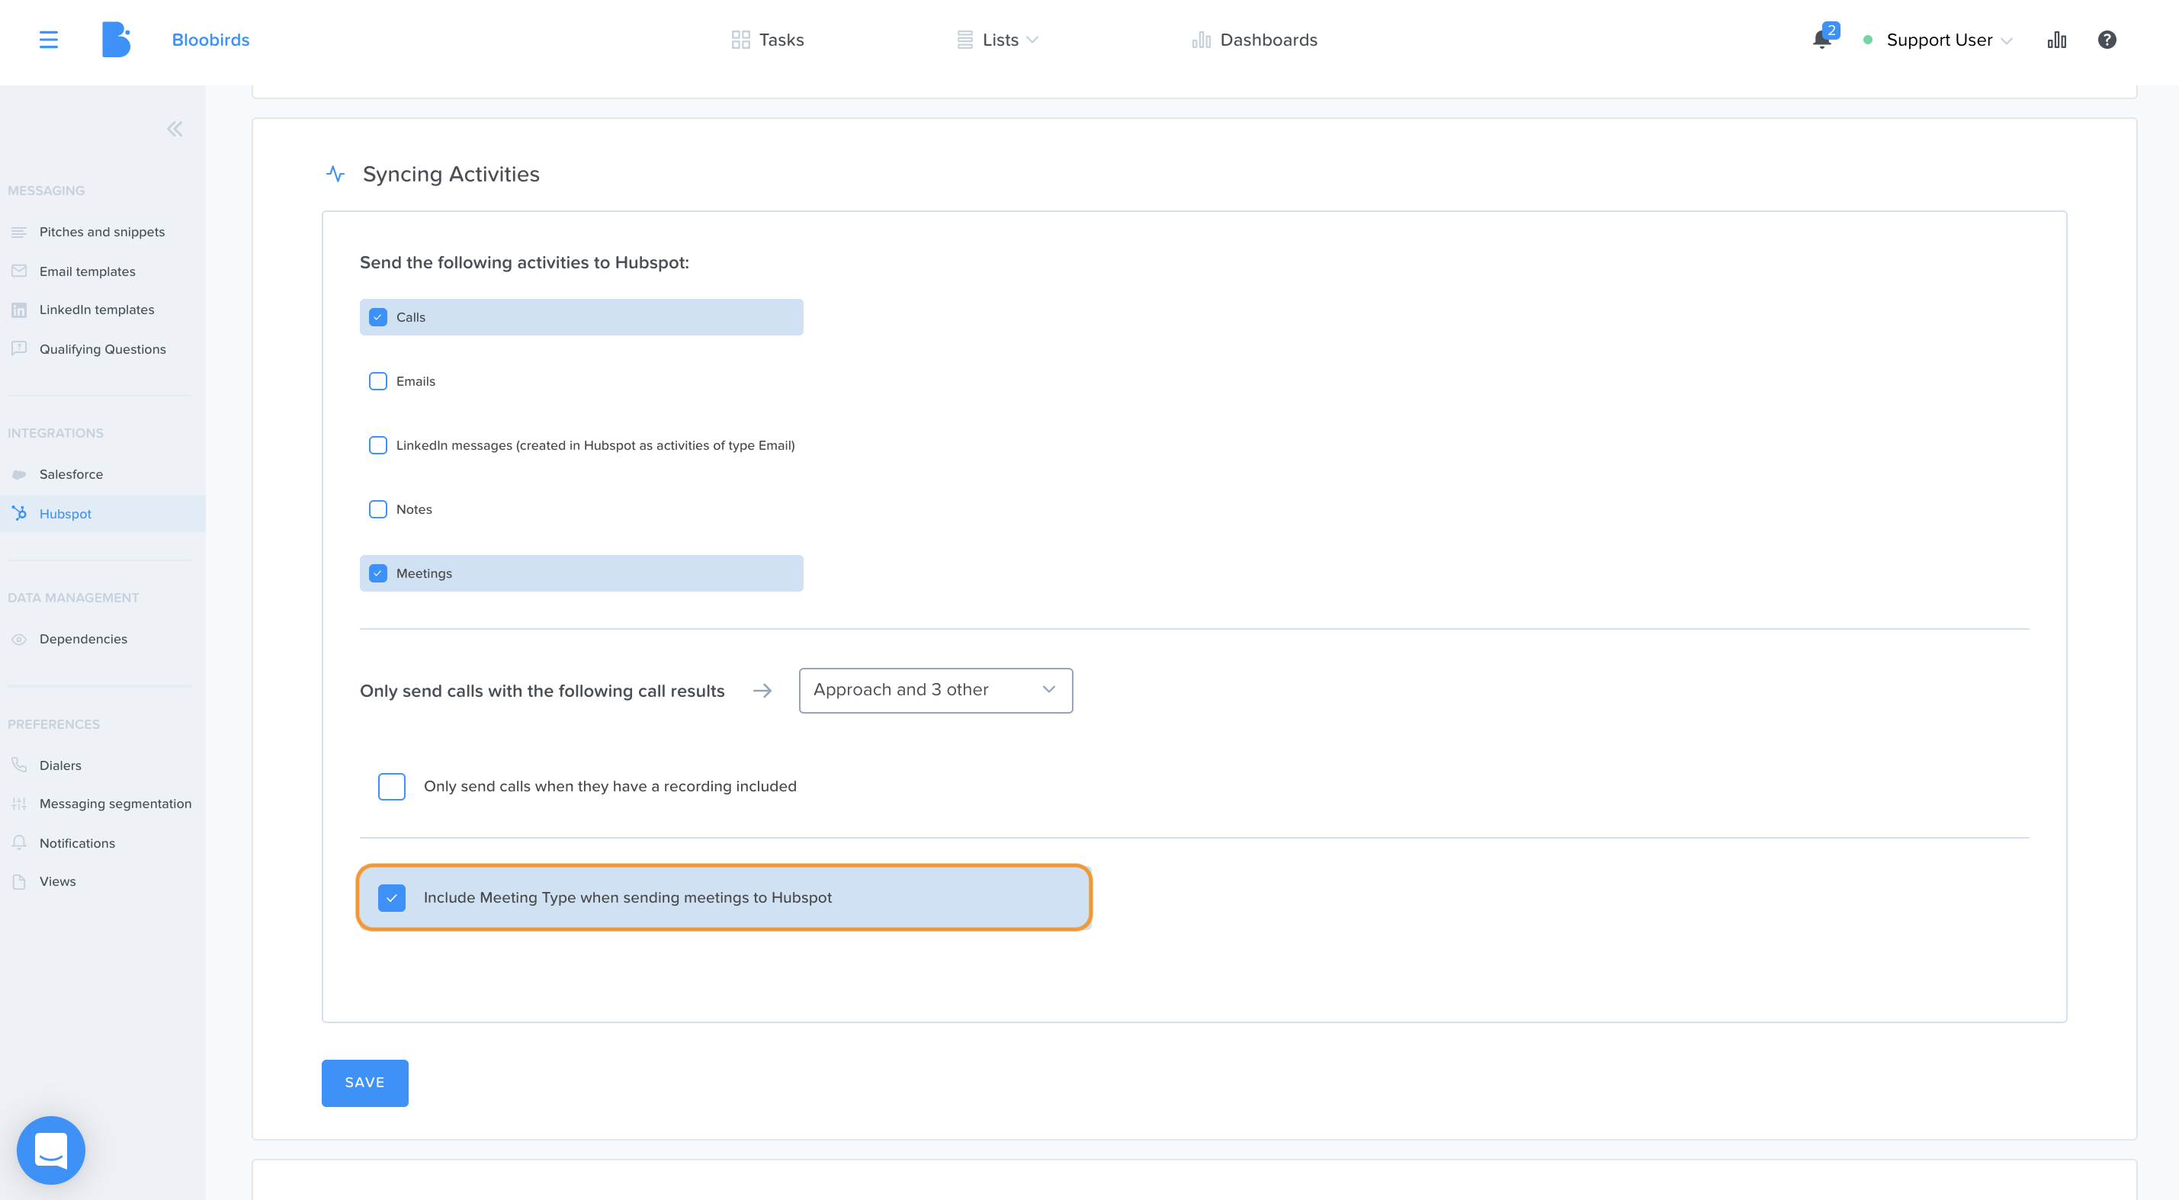Click the Support User name
Image resolution: width=2179 pixels, height=1200 pixels.
(x=1939, y=40)
